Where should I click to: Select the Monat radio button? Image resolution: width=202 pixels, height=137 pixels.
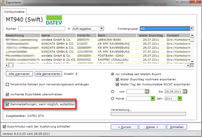(112, 99)
